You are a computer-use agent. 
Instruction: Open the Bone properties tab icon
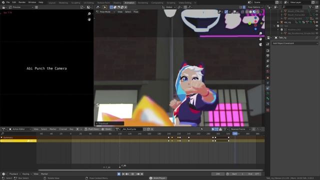click(x=268, y=98)
